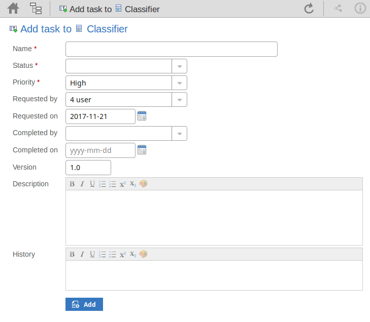Click the share icon in toolbar
The height and width of the screenshot is (322, 370).
click(338, 9)
